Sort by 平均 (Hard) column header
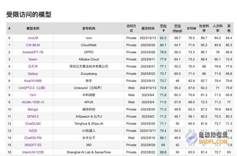237x156 pixels. pos(177,28)
